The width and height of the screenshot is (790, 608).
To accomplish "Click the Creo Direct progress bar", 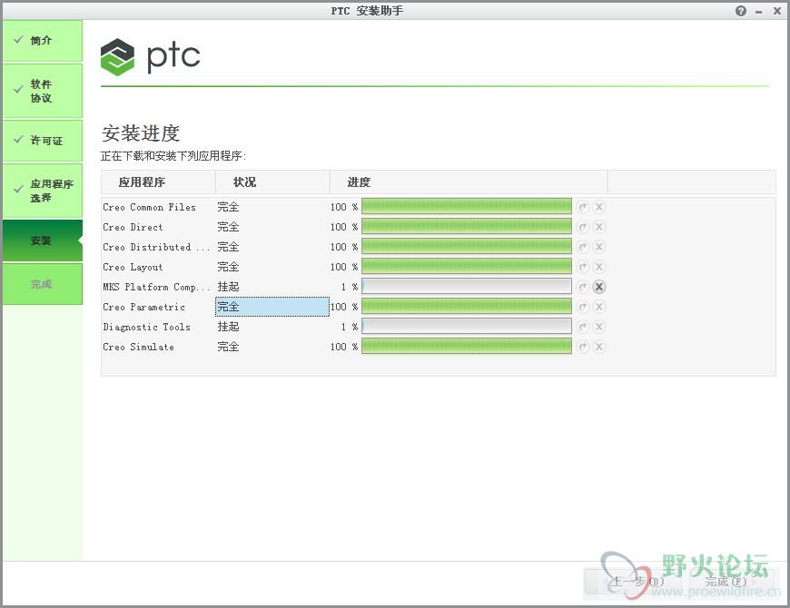I will pyautogui.click(x=467, y=227).
